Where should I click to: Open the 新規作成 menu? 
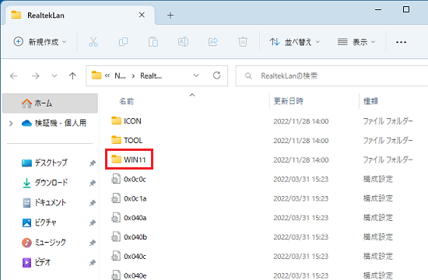tap(40, 42)
